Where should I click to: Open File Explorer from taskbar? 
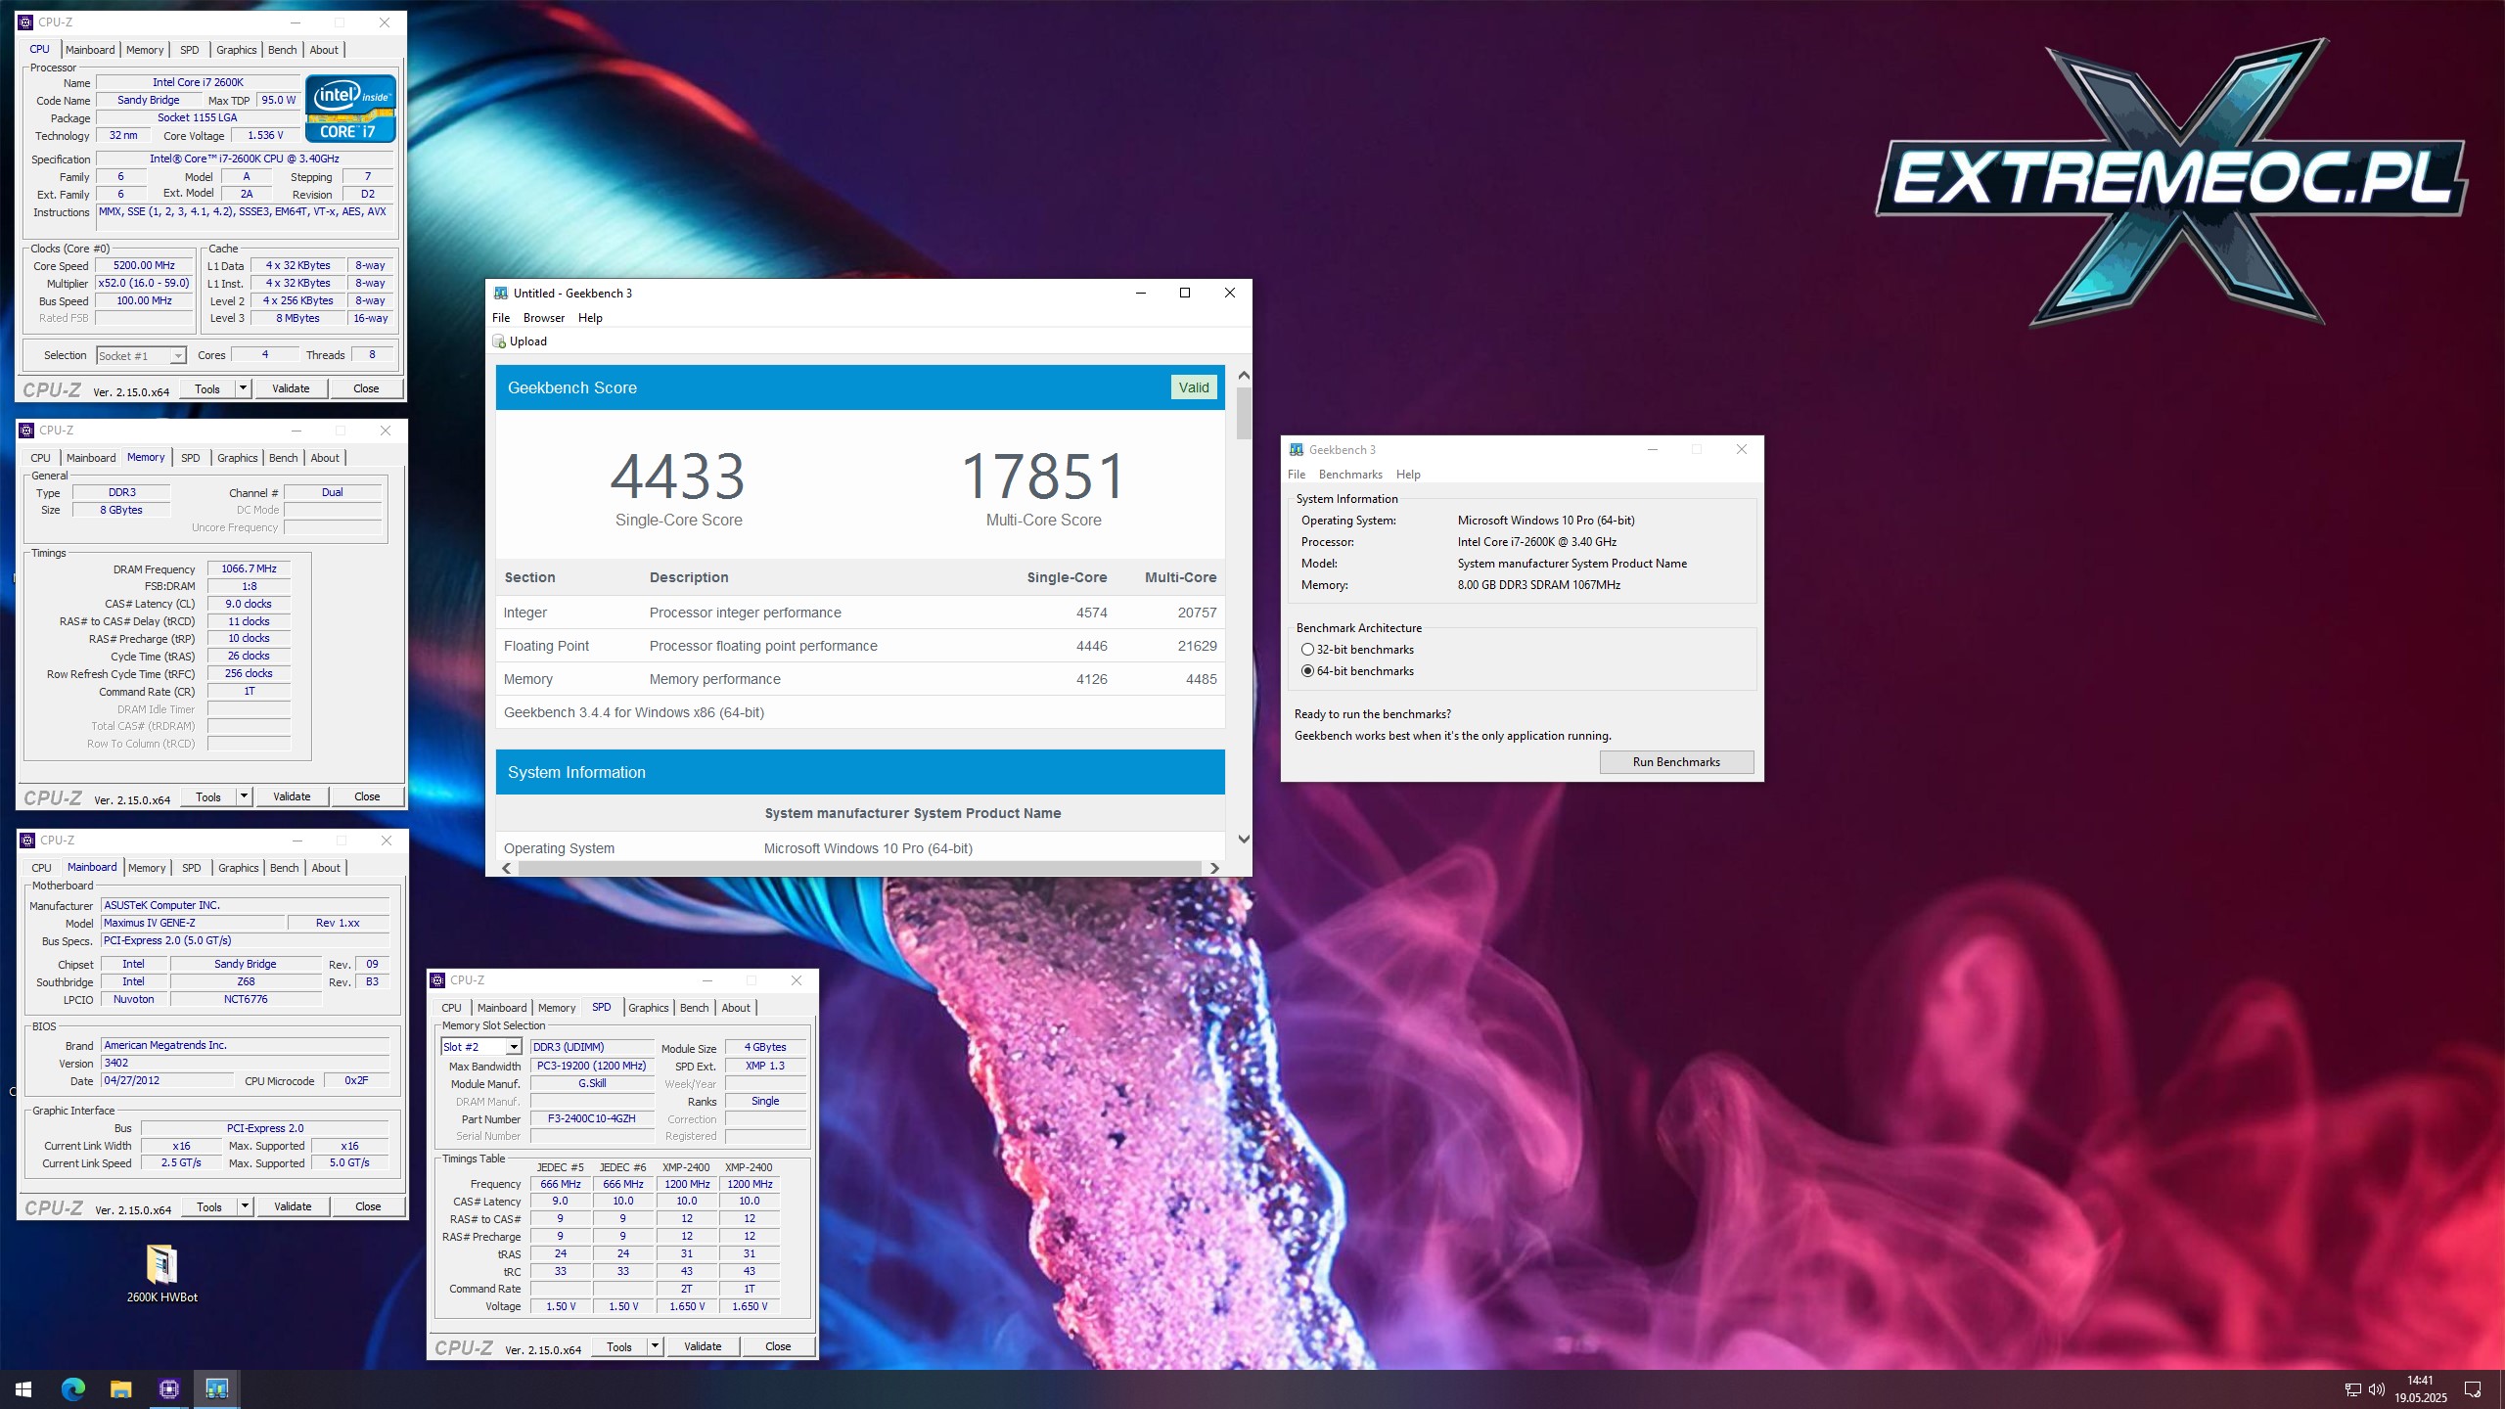click(120, 1388)
